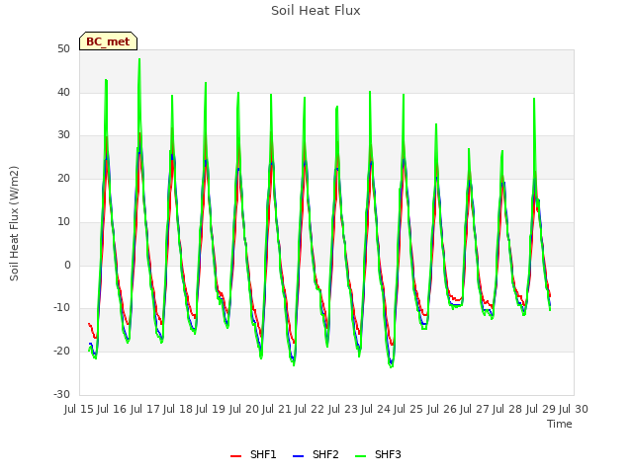
Task: Click the -20 y-axis tick label
Action: click(x=61, y=352)
